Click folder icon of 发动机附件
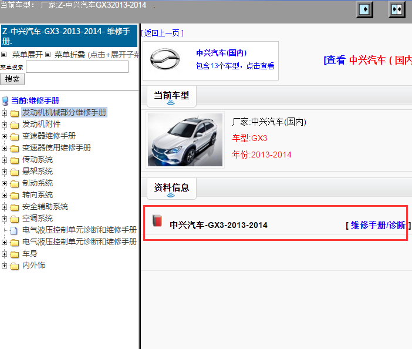This screenshot has height=349, width=412. [x=15, y=125]
